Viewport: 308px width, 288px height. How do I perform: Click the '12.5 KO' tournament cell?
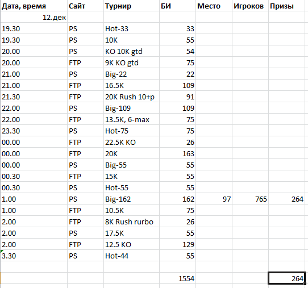[x=131, y=244]
